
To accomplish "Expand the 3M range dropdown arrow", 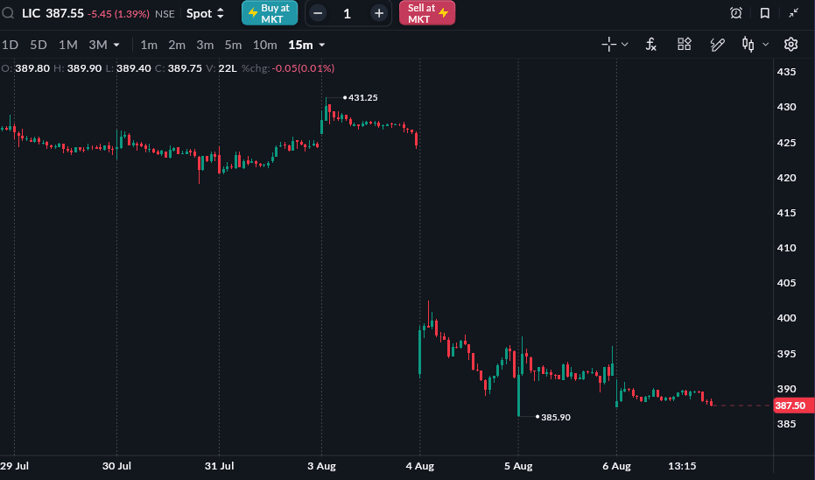I will pos(116,46).
